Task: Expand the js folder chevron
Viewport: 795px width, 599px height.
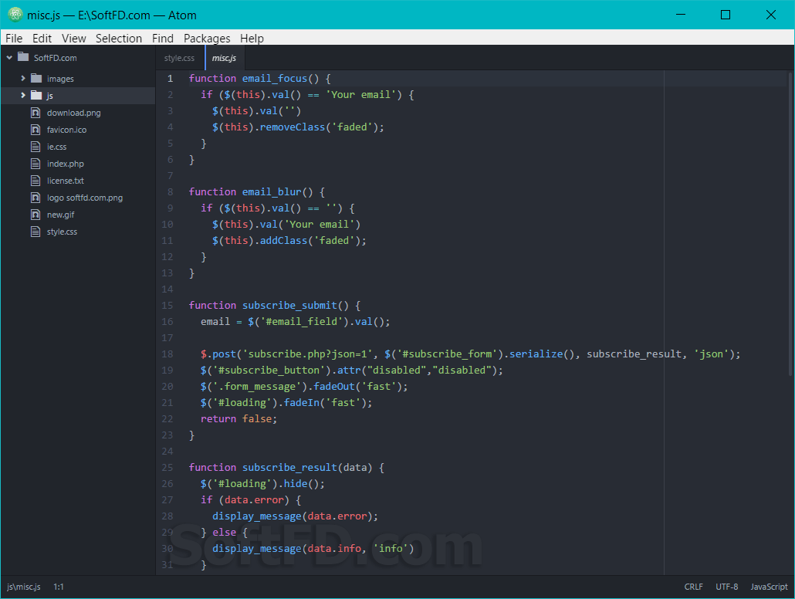Action: (23, 96)
